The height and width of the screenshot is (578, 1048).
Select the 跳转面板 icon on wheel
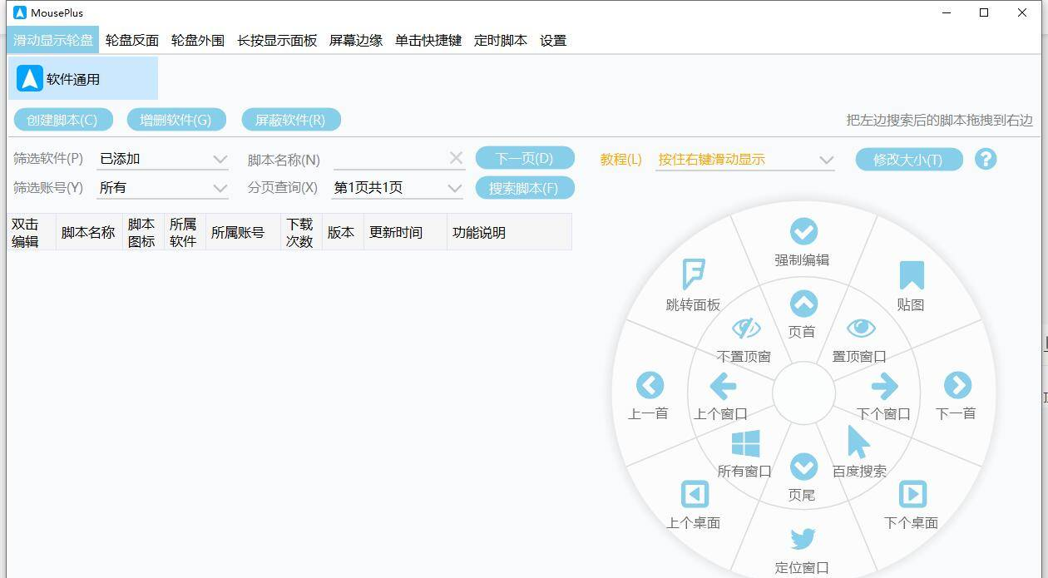(693, 274)
